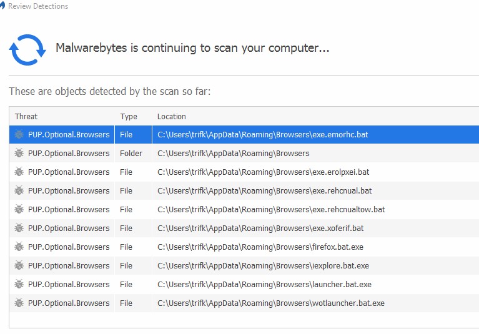The image size is (479, 334).
Task: Click bug icon in exe.xoferif.bat row
Action: (19, 228)
